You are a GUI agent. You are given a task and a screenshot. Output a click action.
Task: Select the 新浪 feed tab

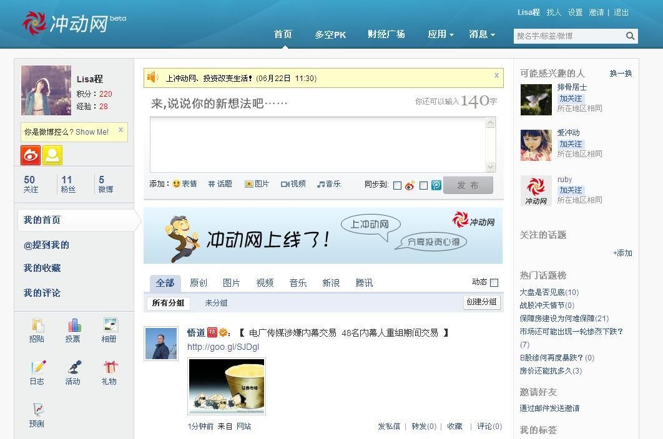331,283
